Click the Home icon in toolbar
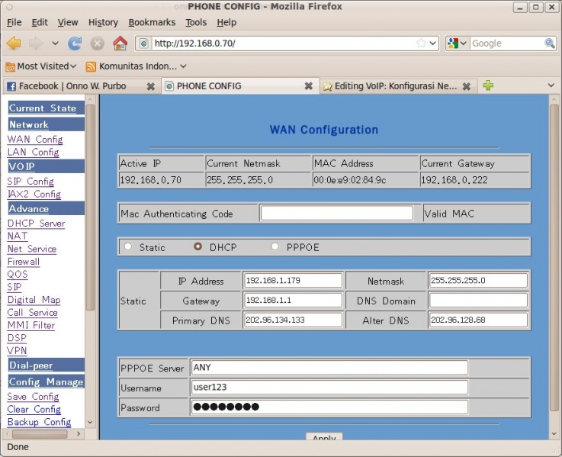The image size is (562, 457). [x=120, y=43]
